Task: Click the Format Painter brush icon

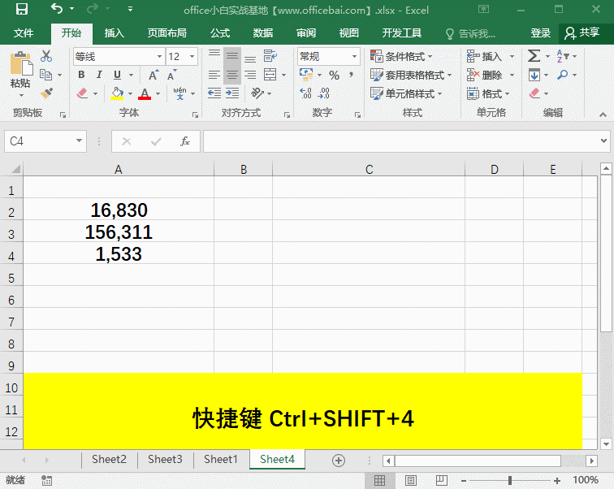Action: click(46, 93)
